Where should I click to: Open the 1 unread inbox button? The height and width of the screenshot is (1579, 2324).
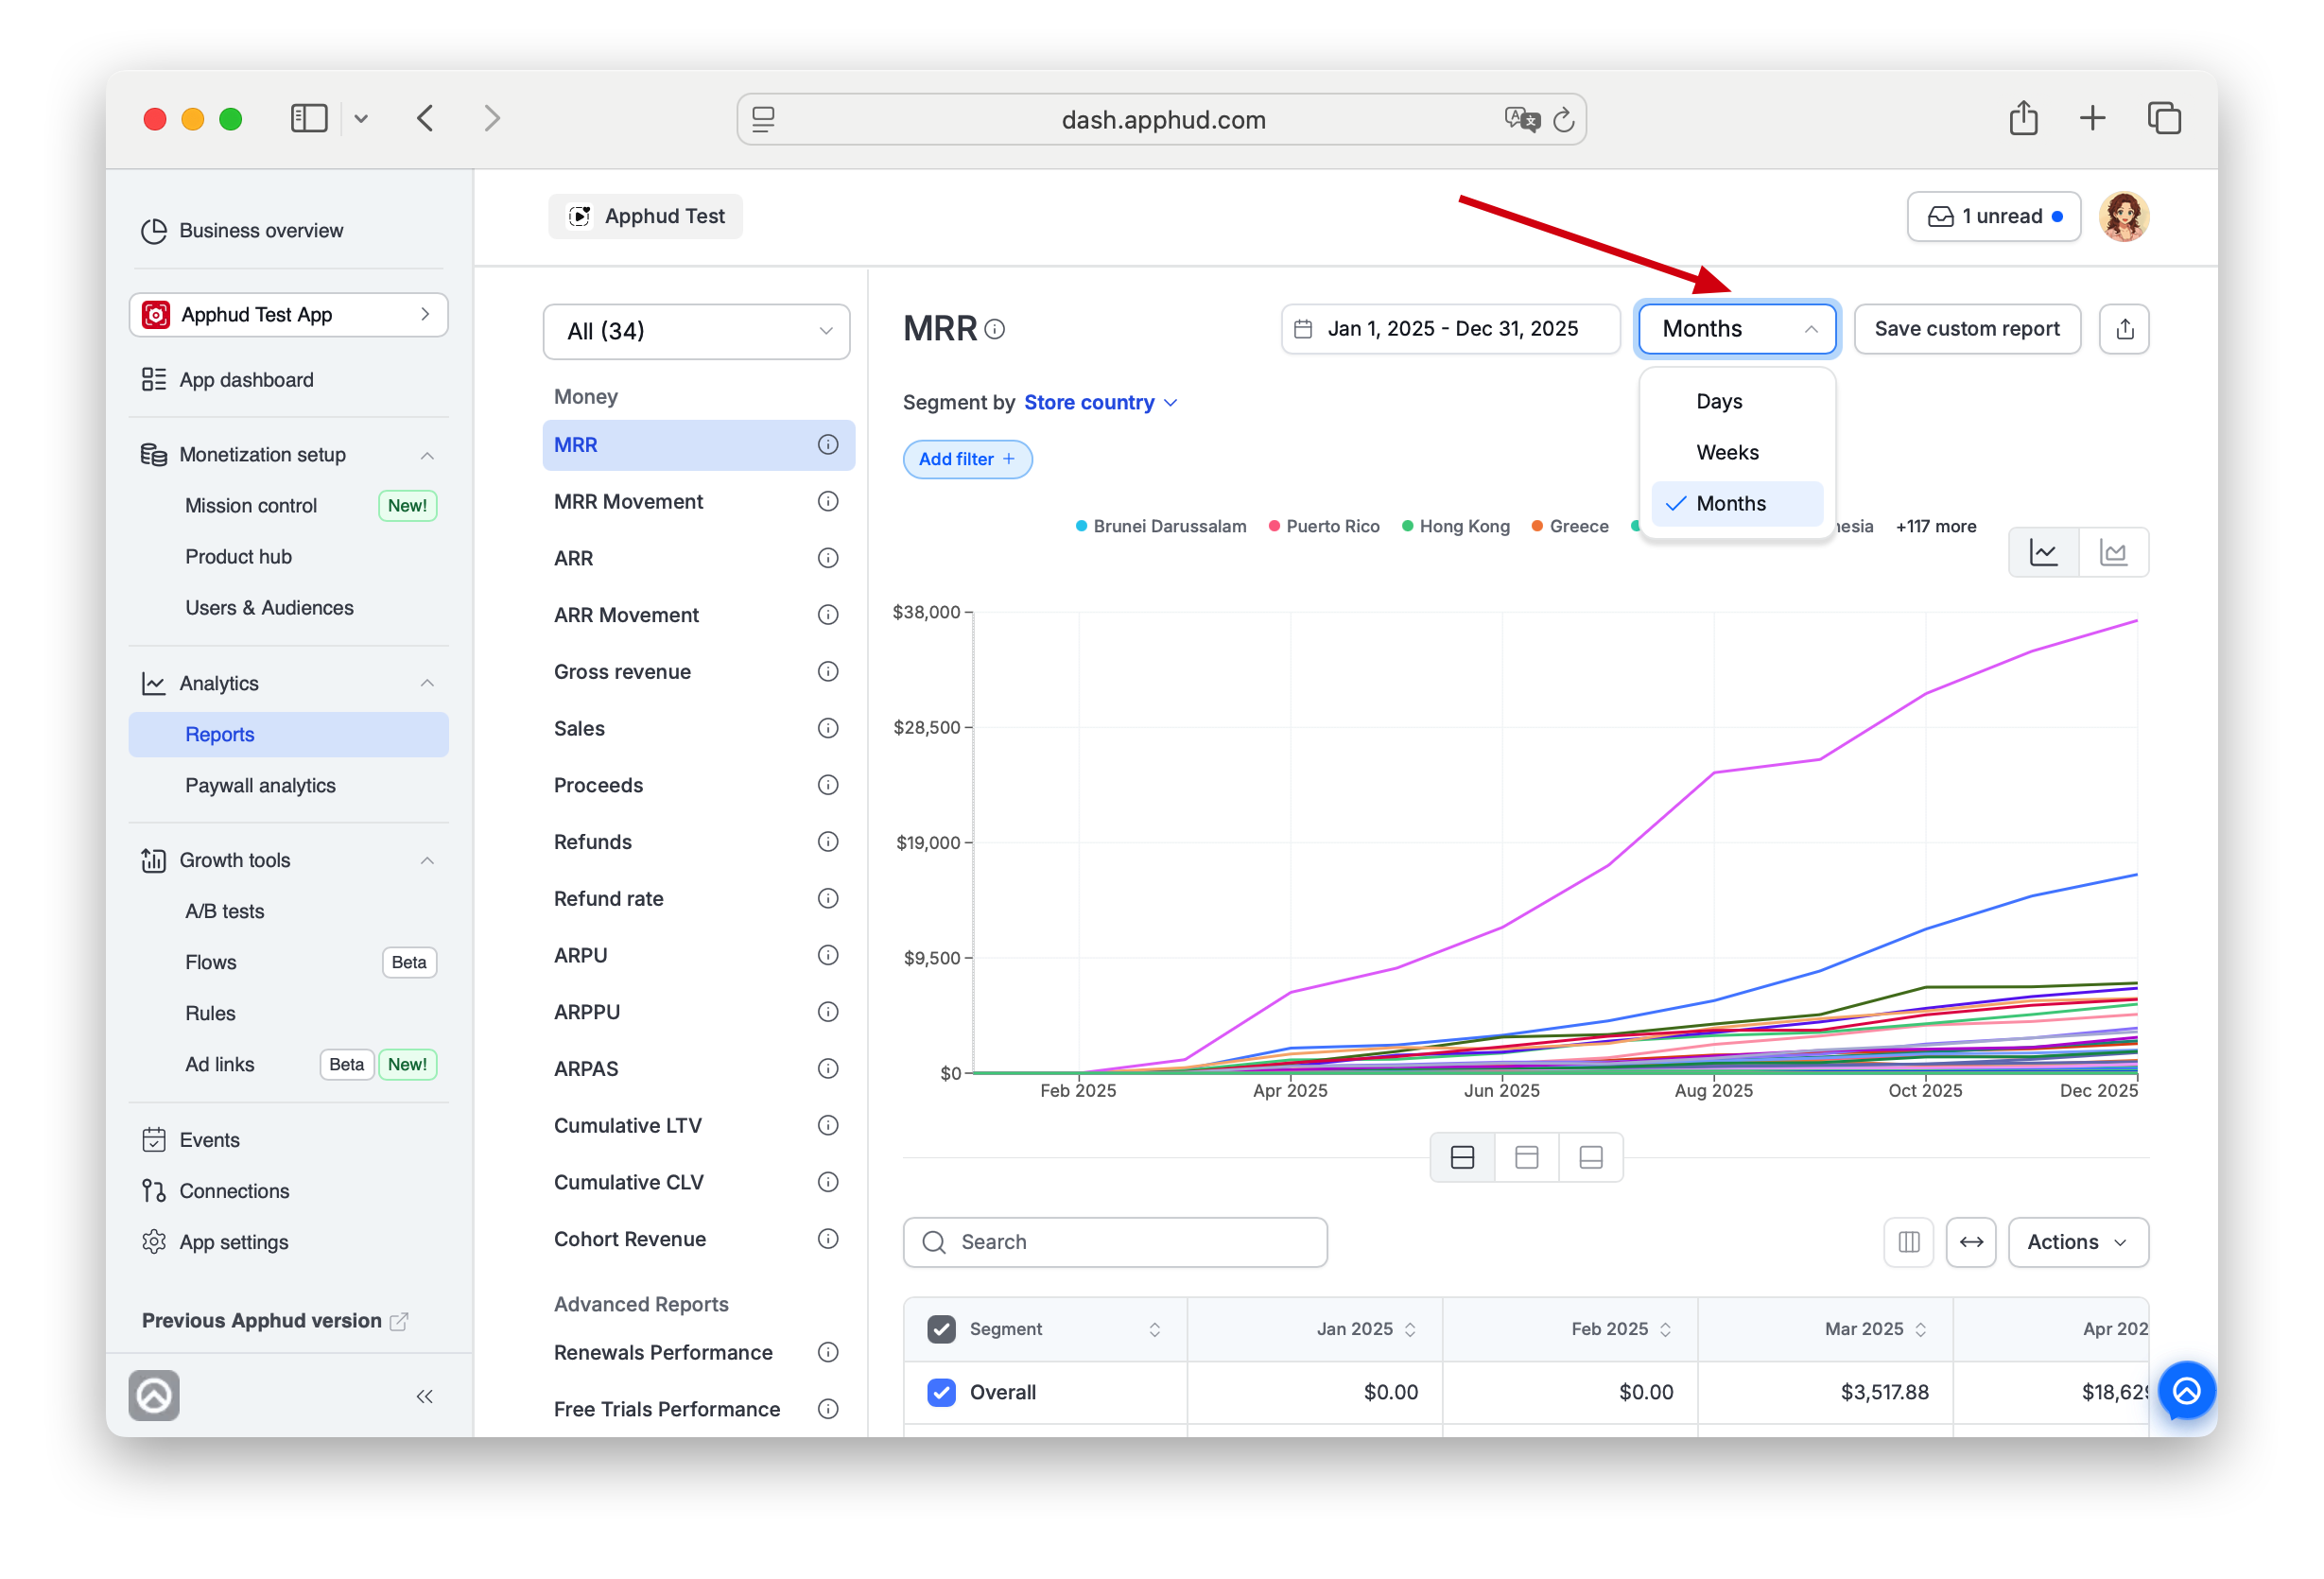1993,217
